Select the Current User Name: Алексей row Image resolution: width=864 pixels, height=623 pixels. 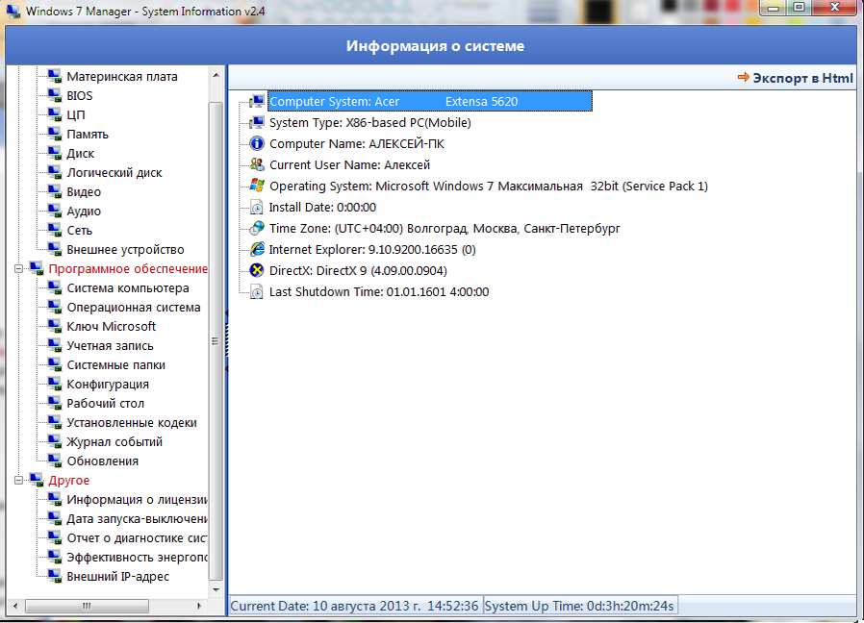tap(349, 164)
